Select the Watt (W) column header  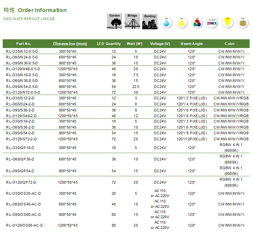pos(134,44)
